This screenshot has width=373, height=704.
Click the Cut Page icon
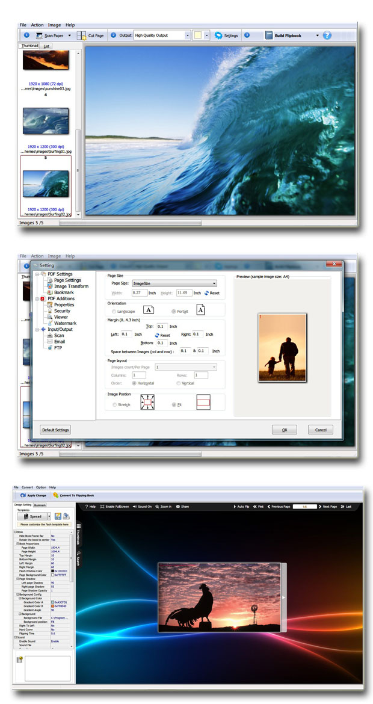(x=81, y=36)
